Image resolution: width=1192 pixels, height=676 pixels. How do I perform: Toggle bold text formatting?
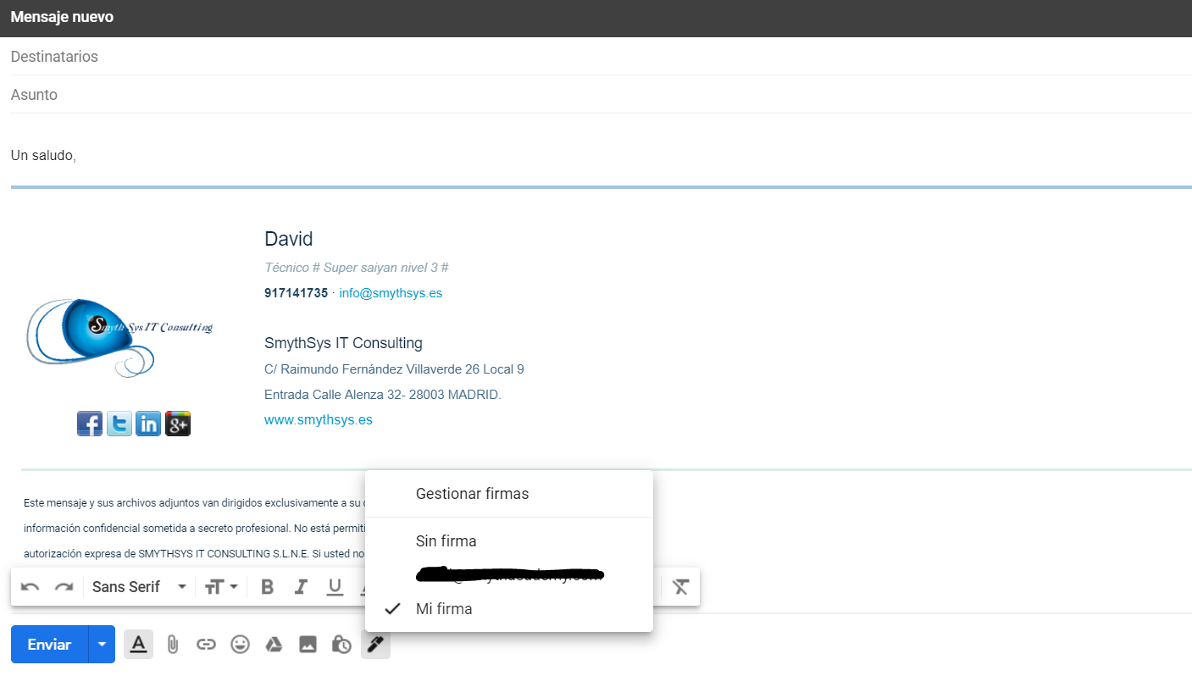(x=268, y=587)
